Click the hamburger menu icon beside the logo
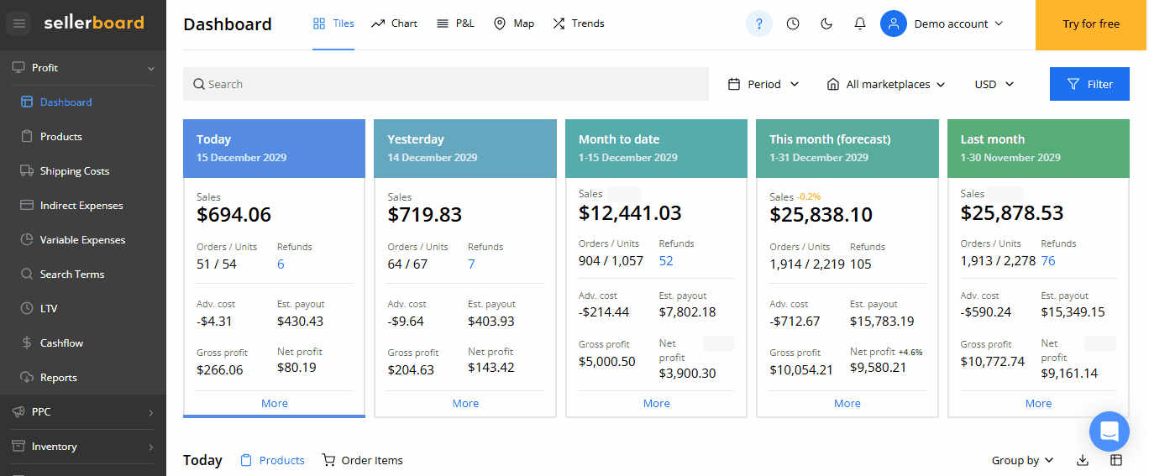 point(19,24)
